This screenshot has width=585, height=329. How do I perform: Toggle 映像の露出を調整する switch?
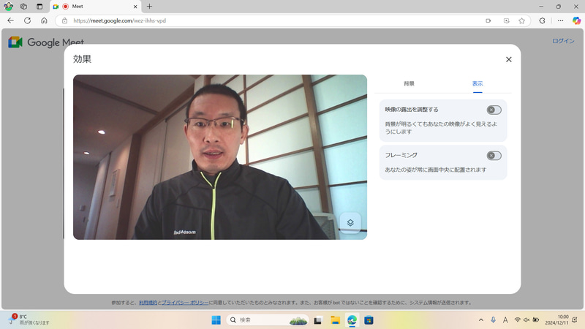pos(494,110)
